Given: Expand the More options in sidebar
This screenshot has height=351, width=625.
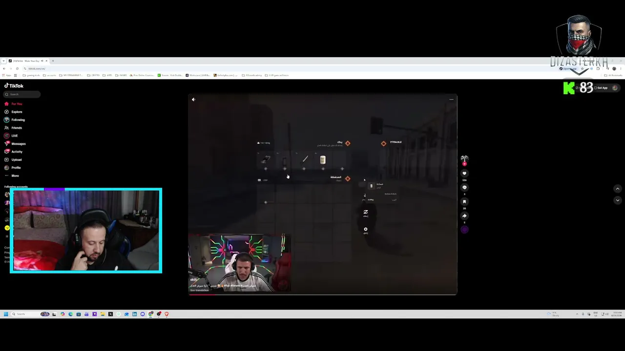Looking at the screenshot, I should pos(12,175).
